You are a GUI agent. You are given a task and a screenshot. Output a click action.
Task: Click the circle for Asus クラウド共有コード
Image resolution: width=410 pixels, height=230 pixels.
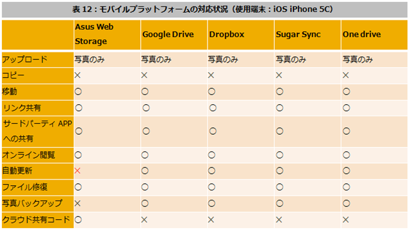(78, 220)
